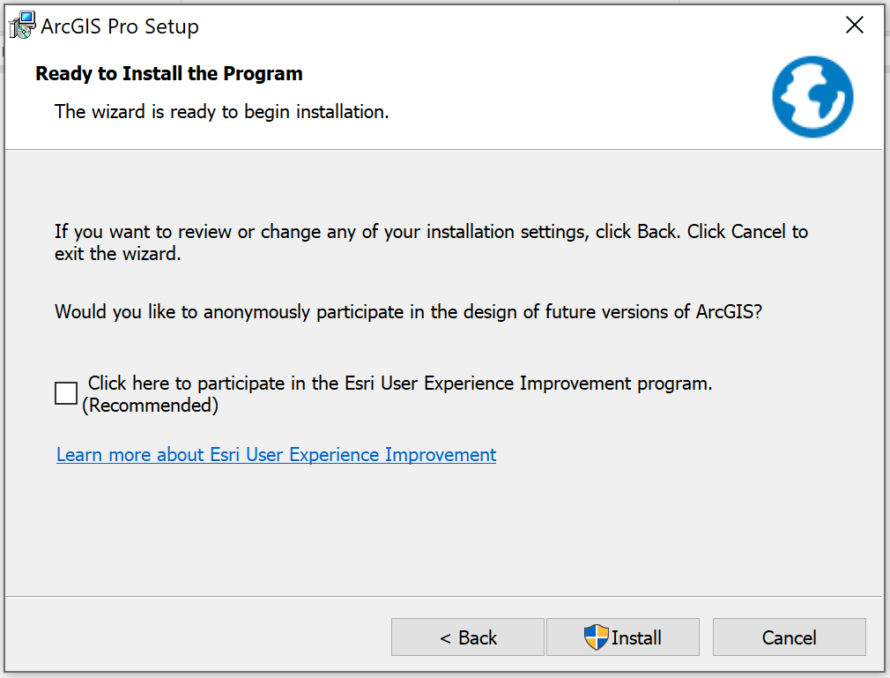Click the blank footer area left of Back
890x678 pixels.
194,637
